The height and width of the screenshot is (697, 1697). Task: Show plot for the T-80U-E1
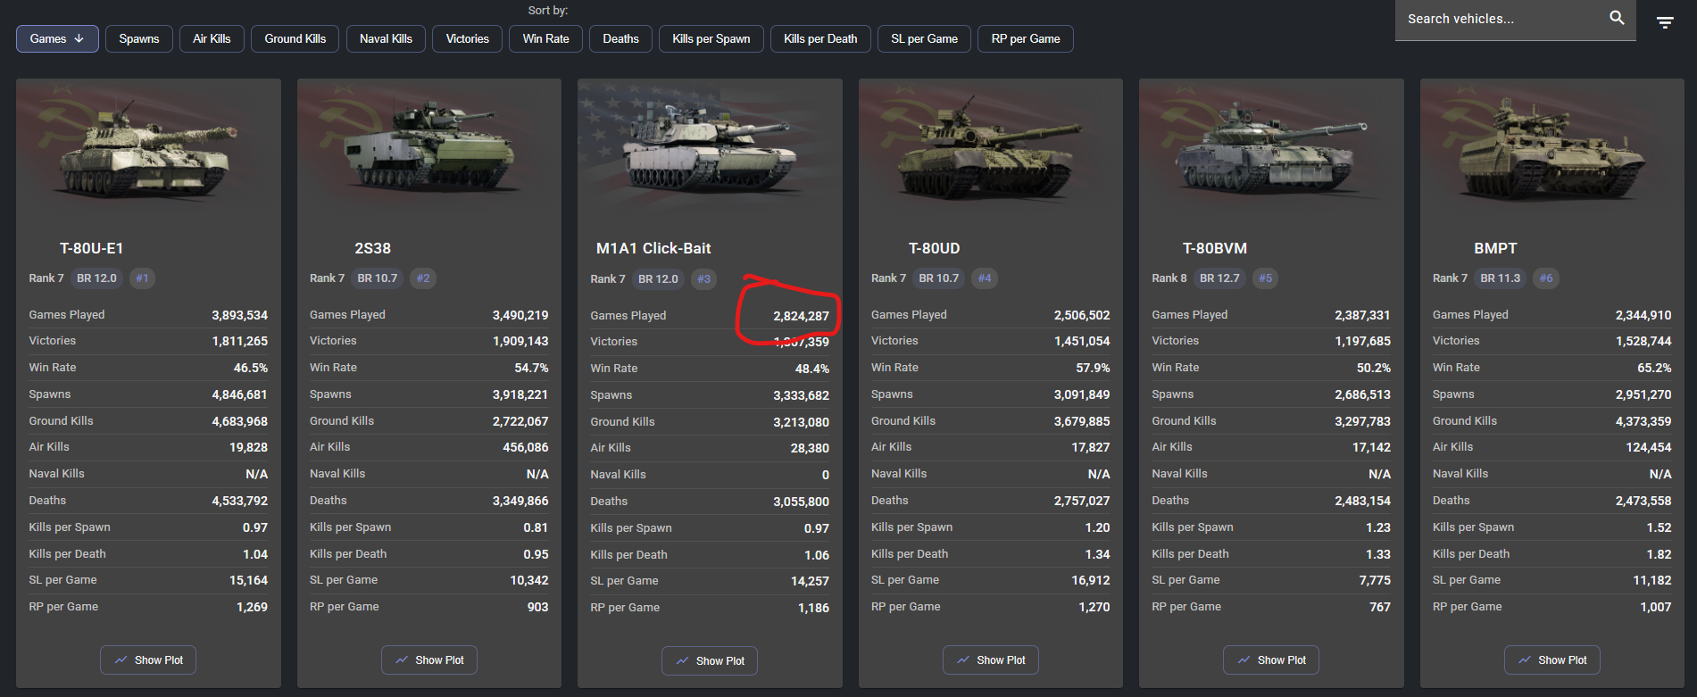click(x=148, y=660)
